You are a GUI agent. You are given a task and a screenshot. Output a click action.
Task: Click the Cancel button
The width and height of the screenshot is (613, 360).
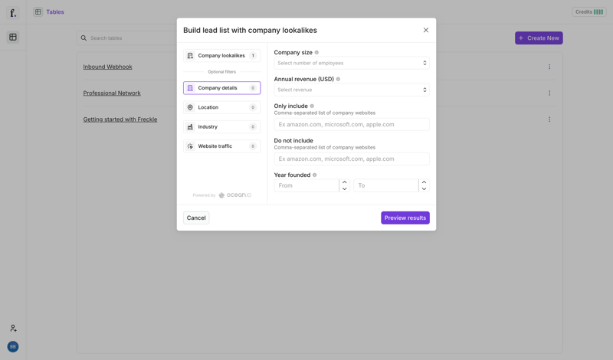click(x=196, y=218)
